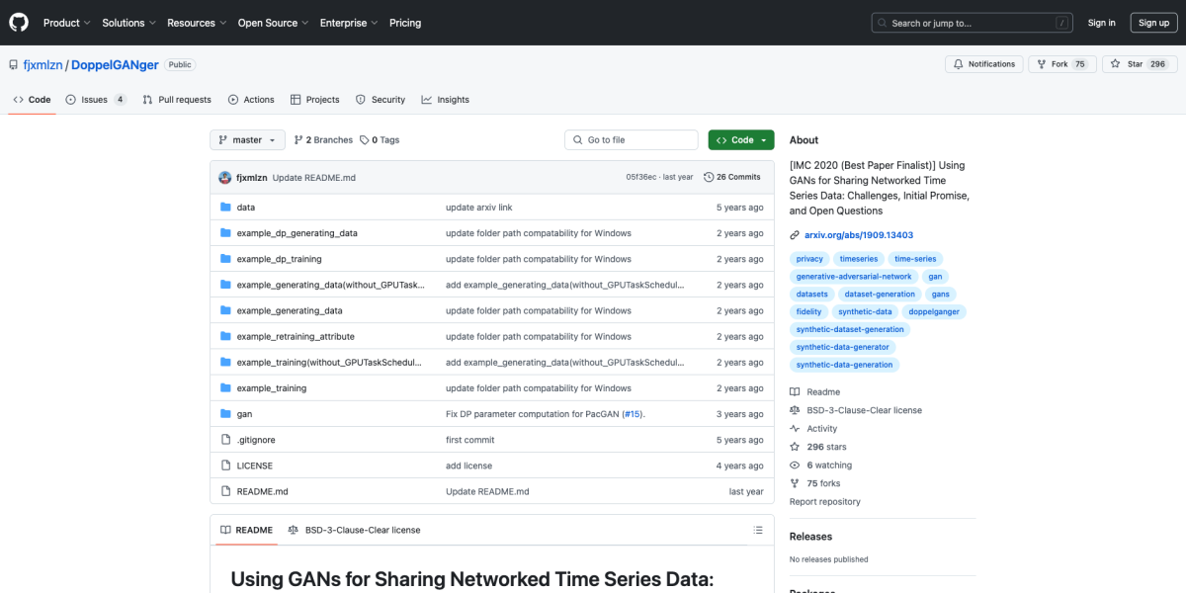This screenshot has width=1186, height=593.
Task: Open the Notifications sign-in button
Action: [983, 64]
